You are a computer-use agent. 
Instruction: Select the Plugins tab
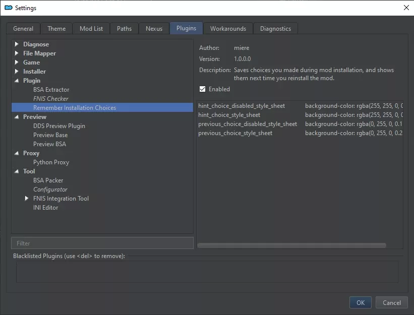pos(186,28)
